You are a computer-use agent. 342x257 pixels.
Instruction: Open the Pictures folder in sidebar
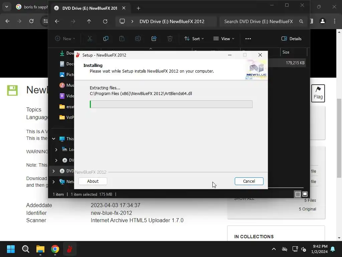(67, 75)
